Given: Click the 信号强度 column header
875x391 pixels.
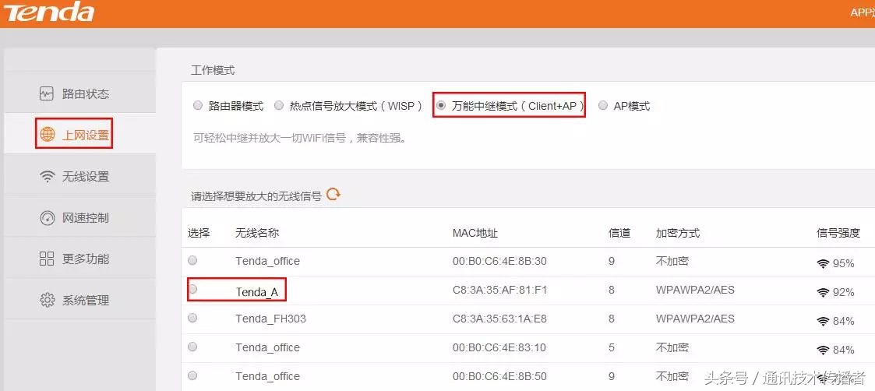Looking at the screenshot, I should pos(838,233).
